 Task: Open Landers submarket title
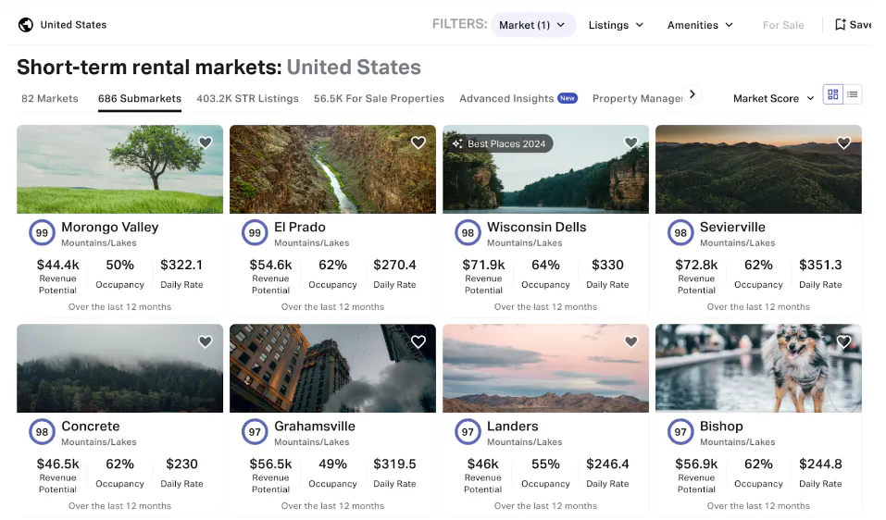coord(513,427)
